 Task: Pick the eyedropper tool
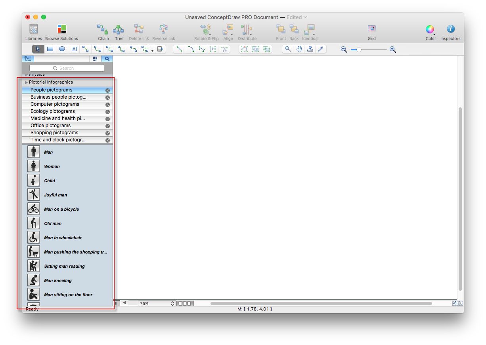point(321,49)
